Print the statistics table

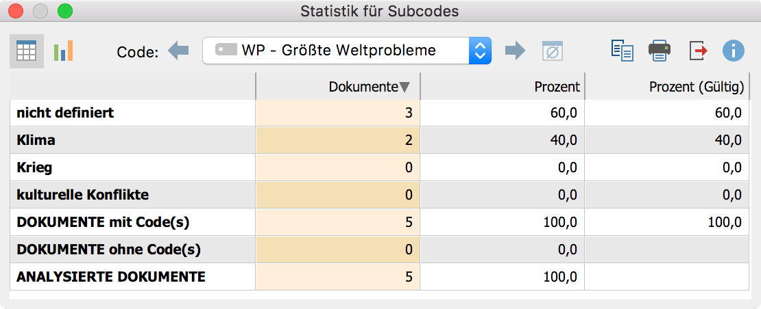pos(660,51)
